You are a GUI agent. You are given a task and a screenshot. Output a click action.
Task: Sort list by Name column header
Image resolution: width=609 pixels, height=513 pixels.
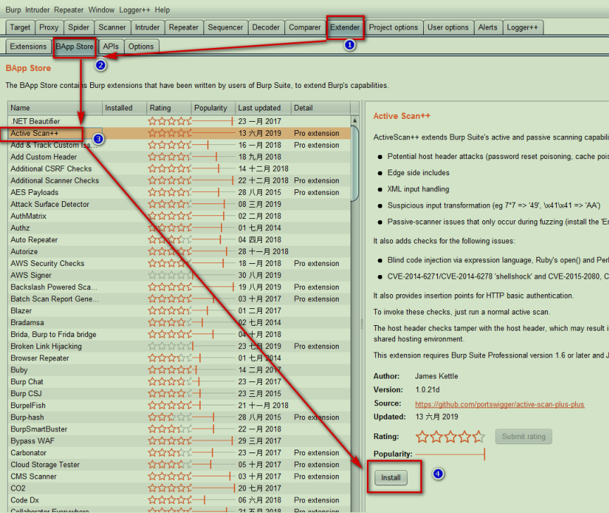[55, 108]
